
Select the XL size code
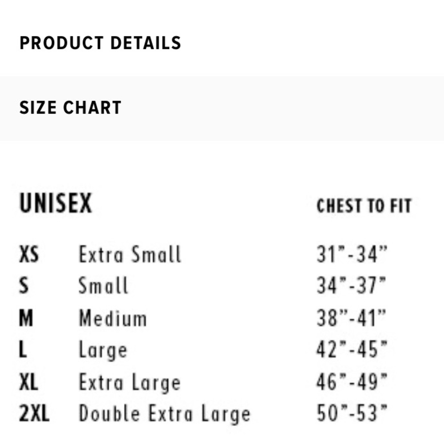29,382
